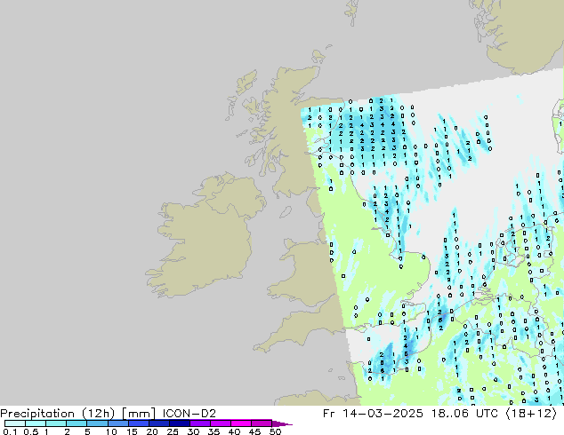This screenshot has width=564, height=435.
Task: Click the 15–20 mm legend color swatch
Action: [139, 423]
